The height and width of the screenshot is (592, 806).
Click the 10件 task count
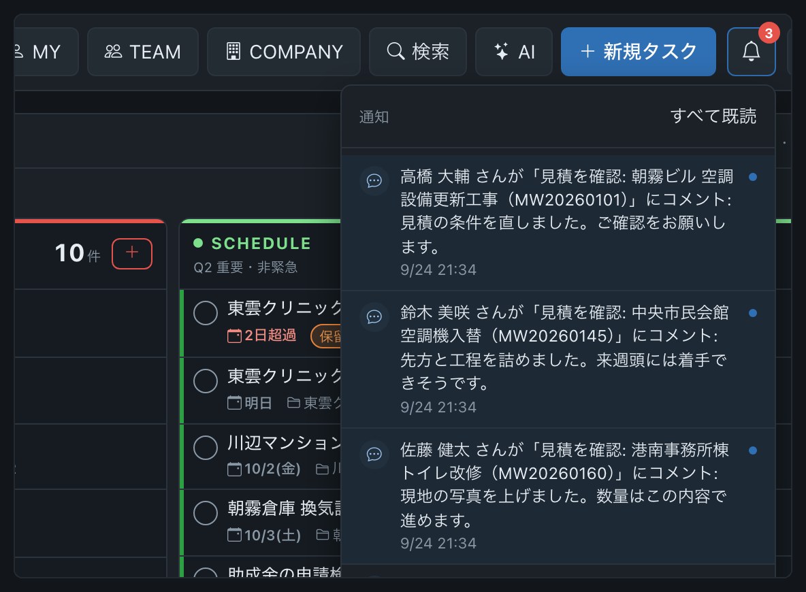78,253
